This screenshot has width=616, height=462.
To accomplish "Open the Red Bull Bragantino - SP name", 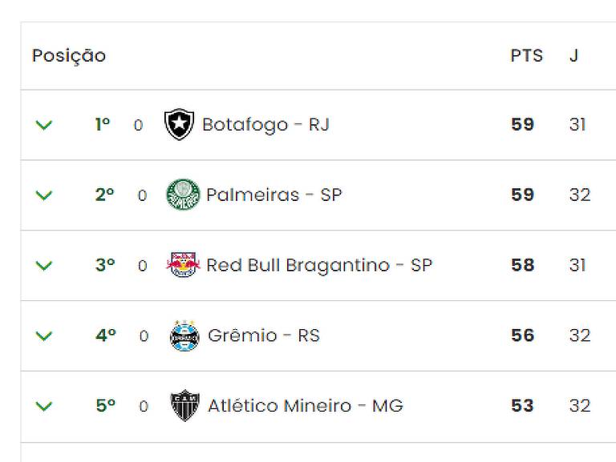I will [319, 265].
